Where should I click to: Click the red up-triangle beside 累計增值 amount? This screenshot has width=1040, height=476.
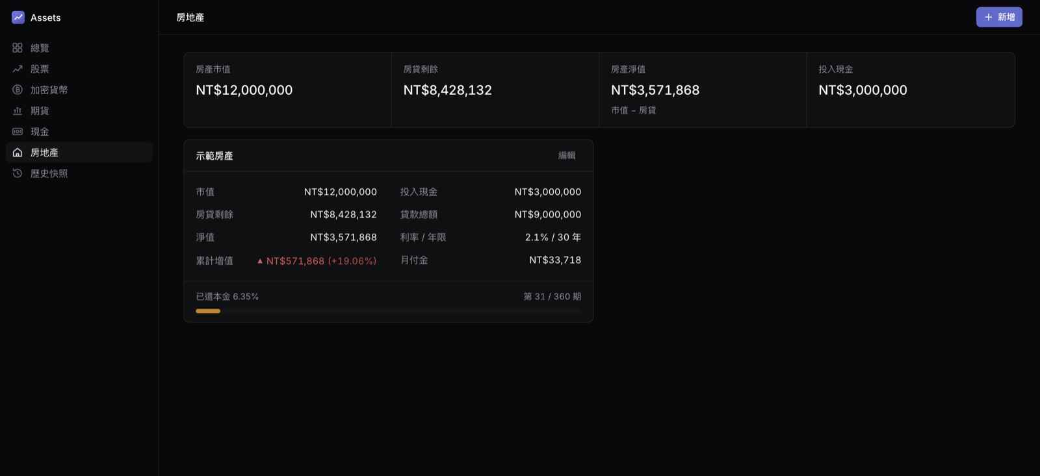click(260, 261)
